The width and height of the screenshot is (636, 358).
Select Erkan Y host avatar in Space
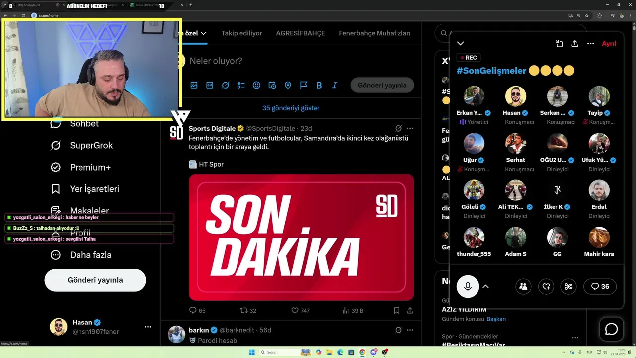click(474, 96)
